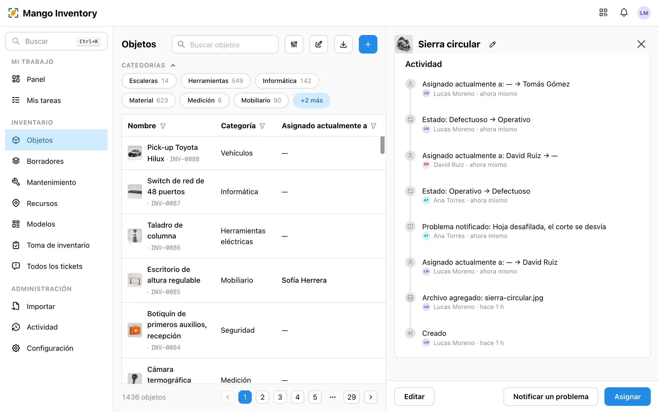Screen dimensions: 659x412
Task: Close the Sierra circular detail panel
Action: pos(641,44)
